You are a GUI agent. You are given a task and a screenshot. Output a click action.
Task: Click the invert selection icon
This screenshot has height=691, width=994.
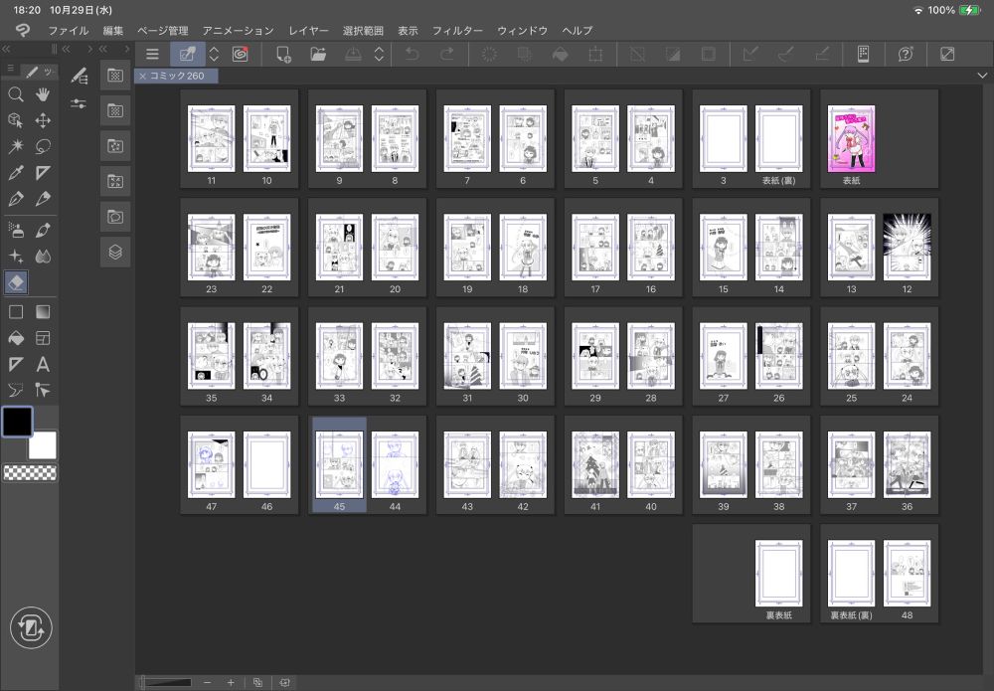673,55
